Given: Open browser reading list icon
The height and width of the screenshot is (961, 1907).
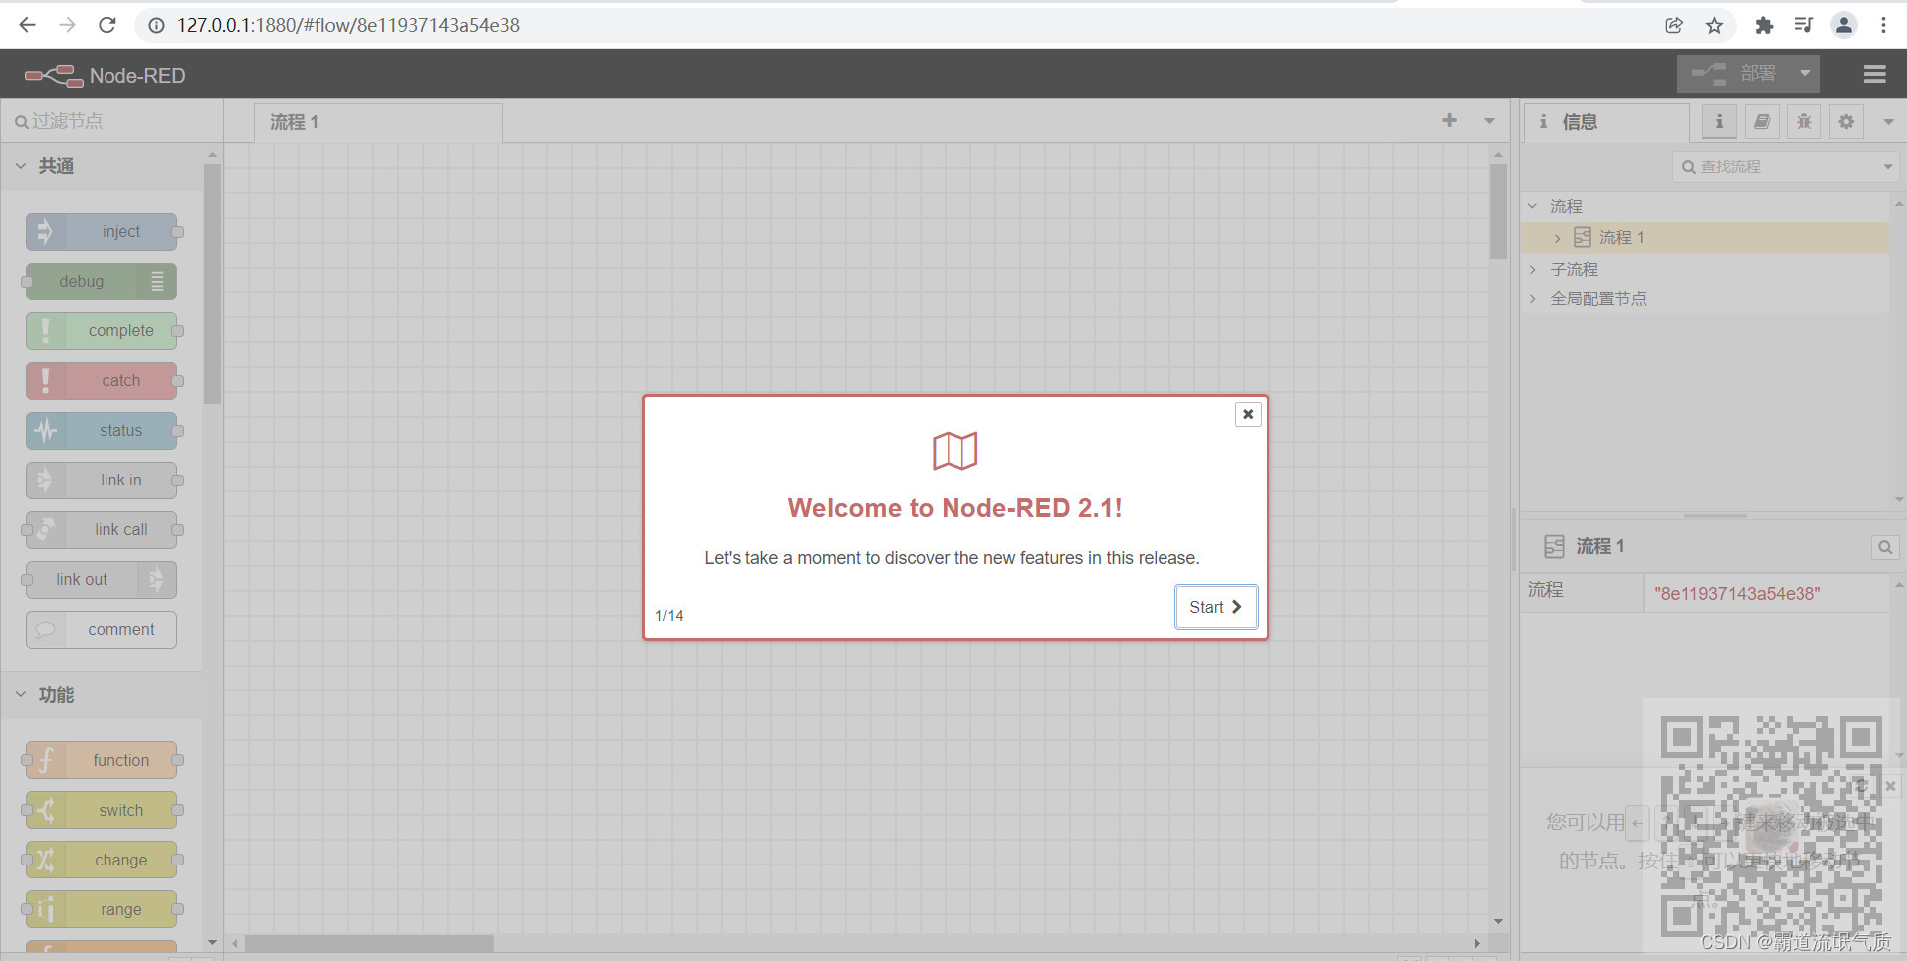Looking at the screenshot, I should pos(1803,26).
